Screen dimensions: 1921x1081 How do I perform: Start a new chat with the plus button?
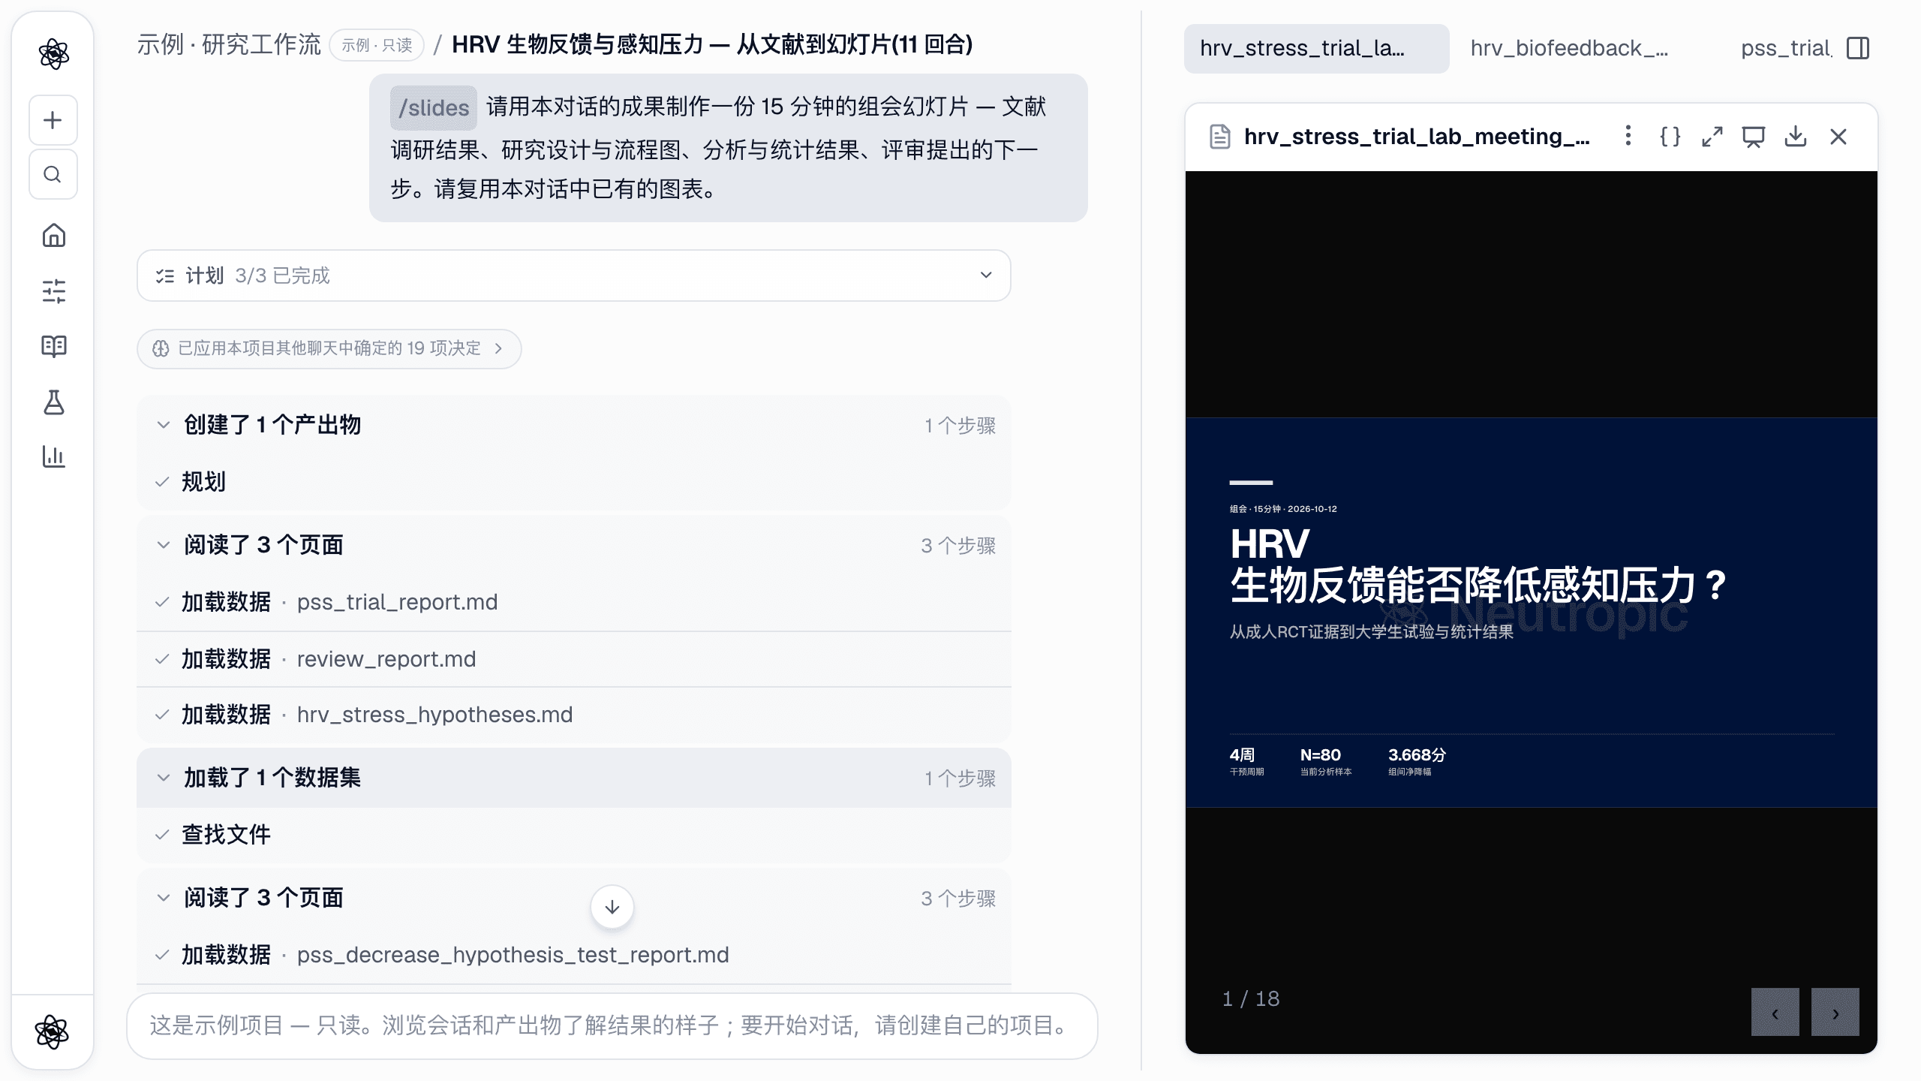pyautogui.click(x=53, y=120)
